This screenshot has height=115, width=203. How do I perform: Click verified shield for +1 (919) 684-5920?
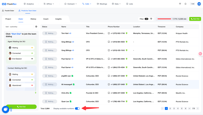tap(127, 42)
